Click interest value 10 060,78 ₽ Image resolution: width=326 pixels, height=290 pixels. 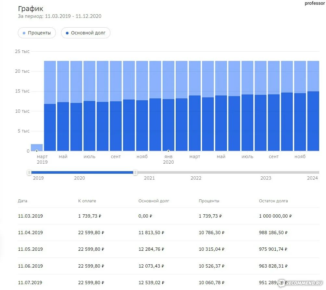pos(212,283)
